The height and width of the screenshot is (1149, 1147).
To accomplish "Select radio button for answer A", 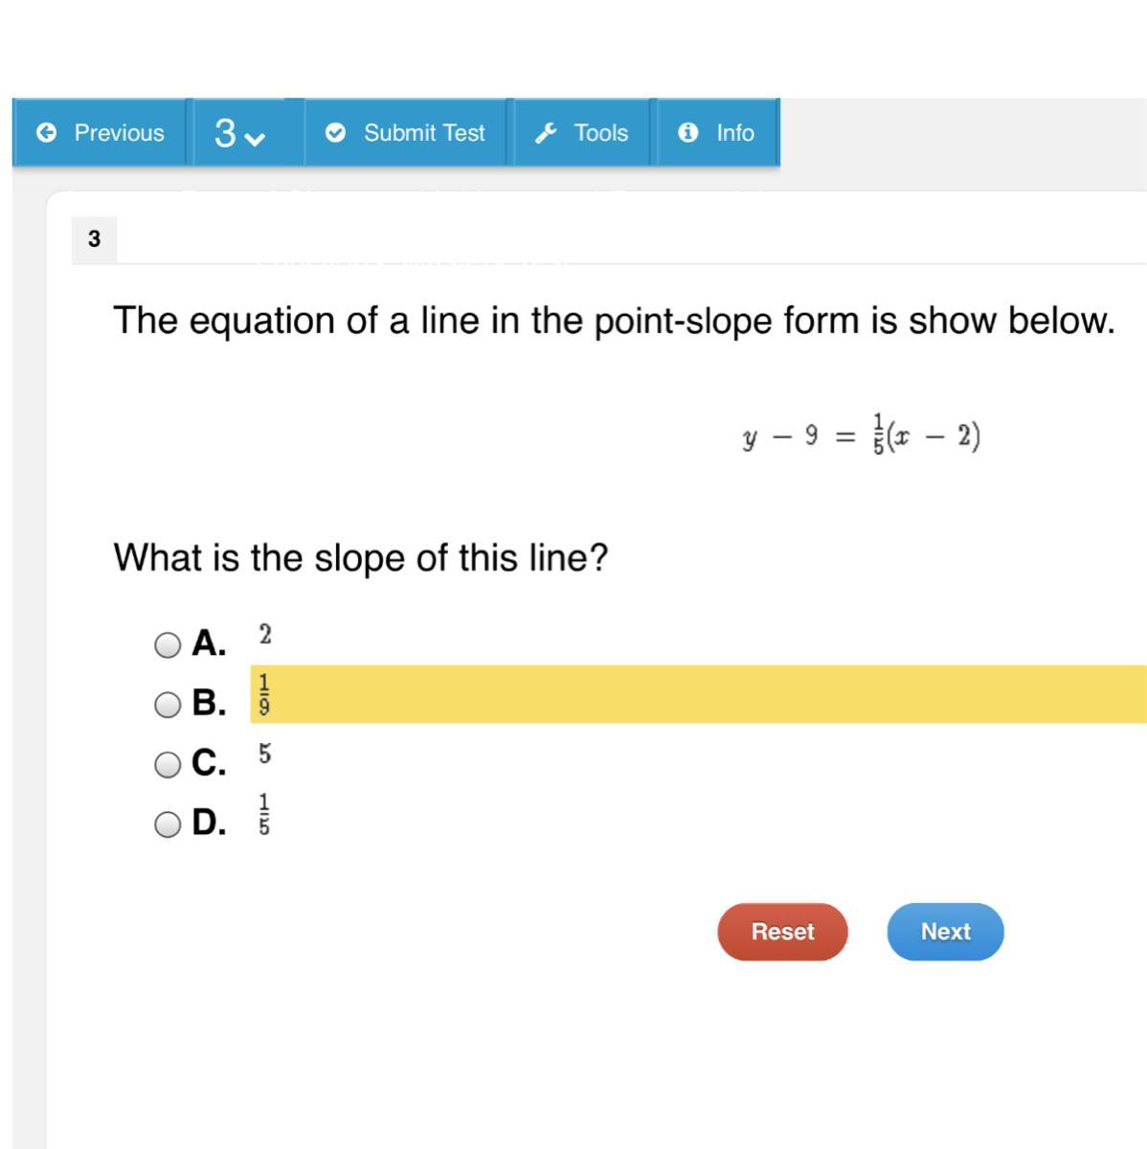I will tap(168, 644).
